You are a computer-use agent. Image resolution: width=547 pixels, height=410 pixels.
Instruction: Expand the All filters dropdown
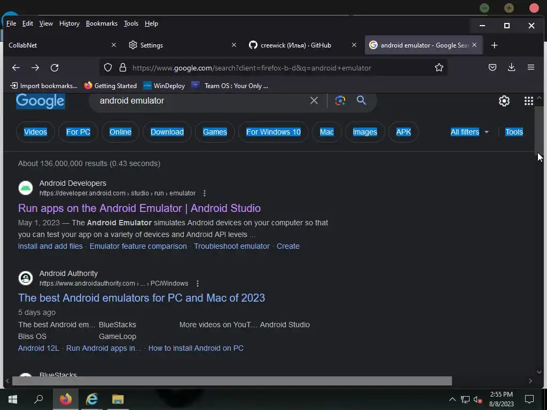tap(469, 132)
